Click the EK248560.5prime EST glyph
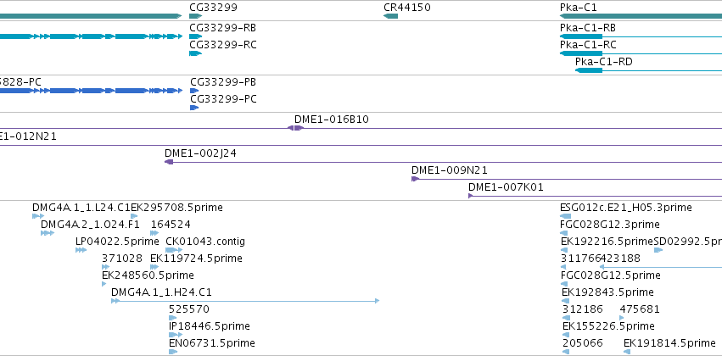Image resolution: width=722 pixels, height=356 pixels. click(104, 284)
